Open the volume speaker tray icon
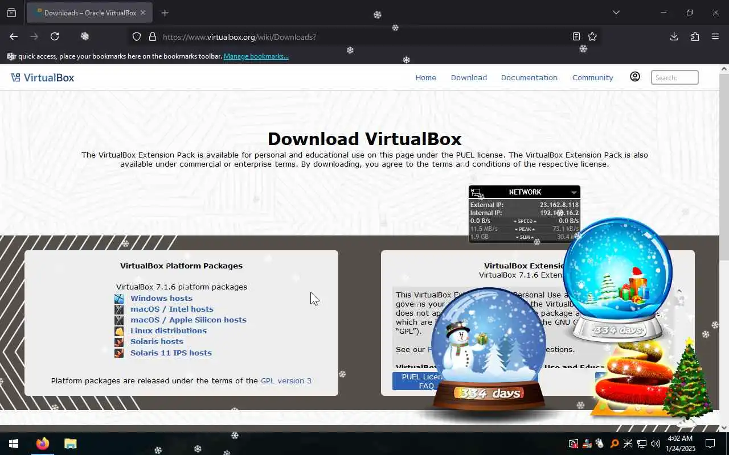Image resolution: width=729 pixels, height=455 pixels. [655, 444]
